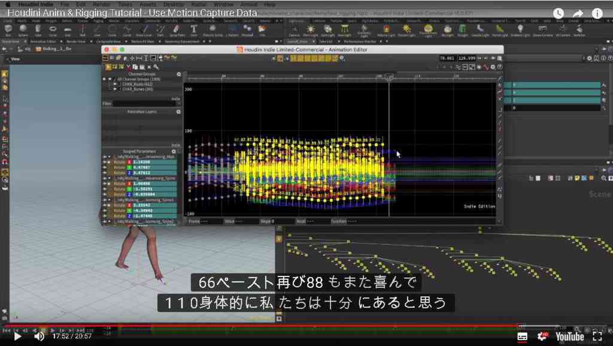Open the Apple menu in the menu bar
Image resolution: width=613 pixels, height=346 pixels.
[x=8, y=4]
